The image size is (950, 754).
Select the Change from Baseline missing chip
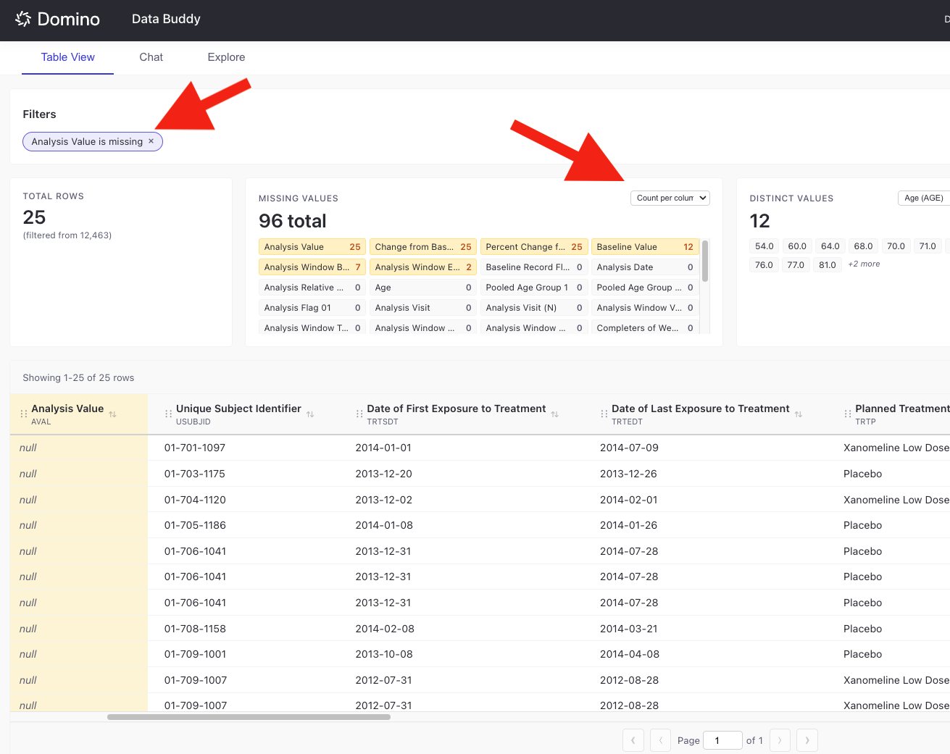click(422, 247)
